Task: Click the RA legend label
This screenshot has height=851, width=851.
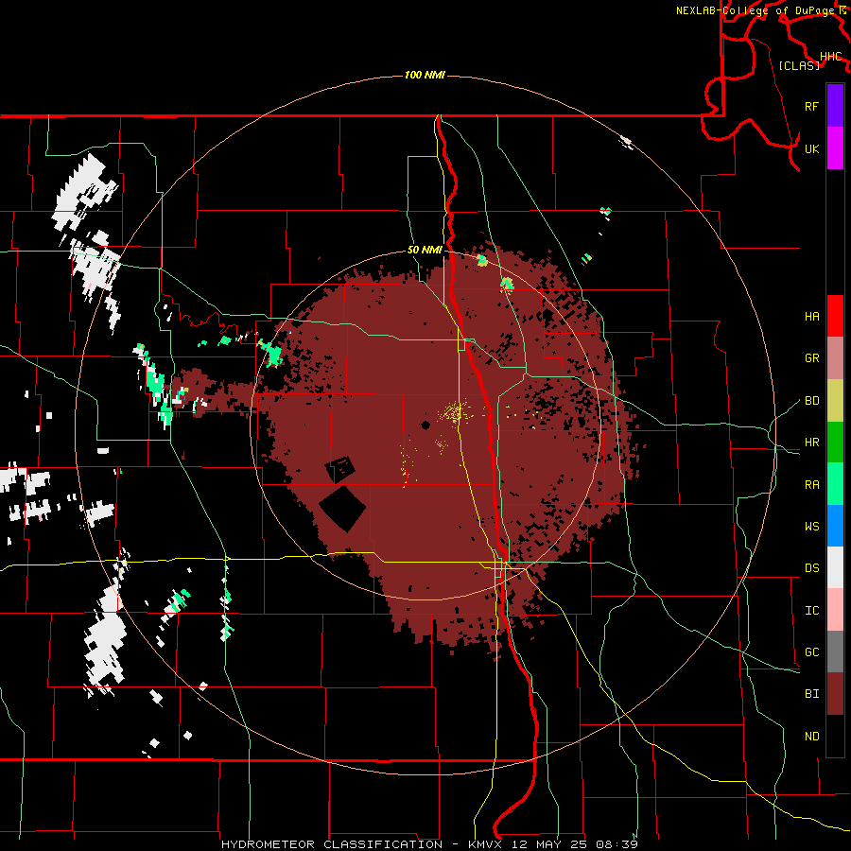Action: pyautogui.click(x=811, y=485)
